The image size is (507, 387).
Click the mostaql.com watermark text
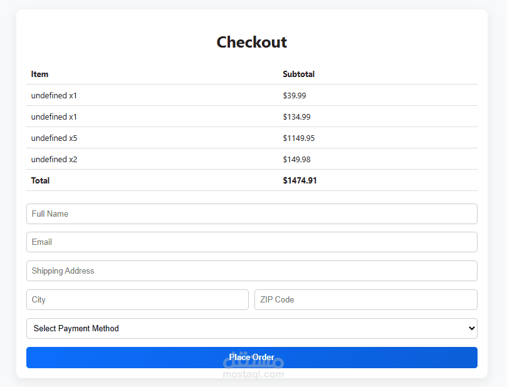coord(253,374)
